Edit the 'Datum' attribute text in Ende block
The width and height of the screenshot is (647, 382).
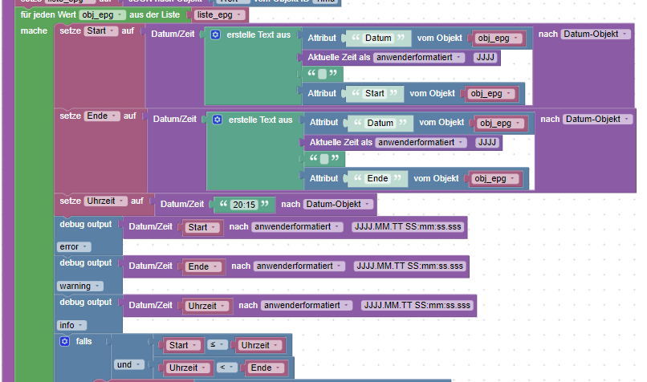tap(380, 123)
